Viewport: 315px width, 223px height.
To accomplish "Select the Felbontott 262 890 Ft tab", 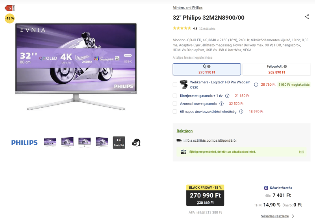I will (277, 70).
